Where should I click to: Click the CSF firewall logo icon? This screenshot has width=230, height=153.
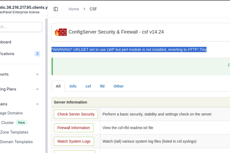coord(61,32)
